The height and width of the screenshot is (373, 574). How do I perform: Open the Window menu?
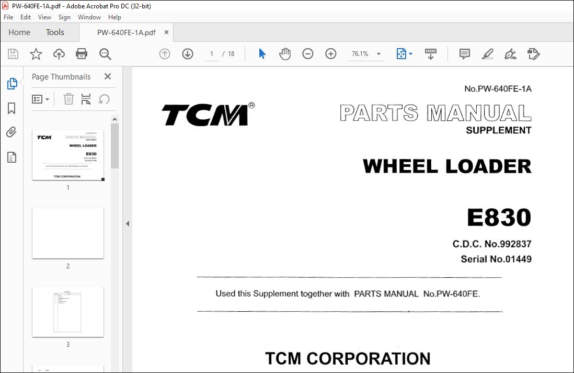coord(89,17)
